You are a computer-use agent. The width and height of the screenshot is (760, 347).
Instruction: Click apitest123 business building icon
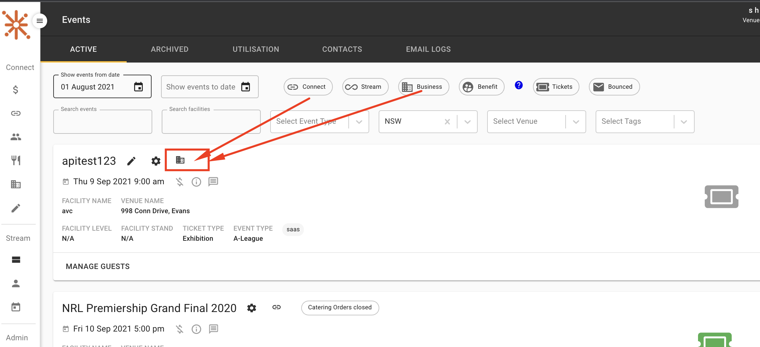pos(180,160)
